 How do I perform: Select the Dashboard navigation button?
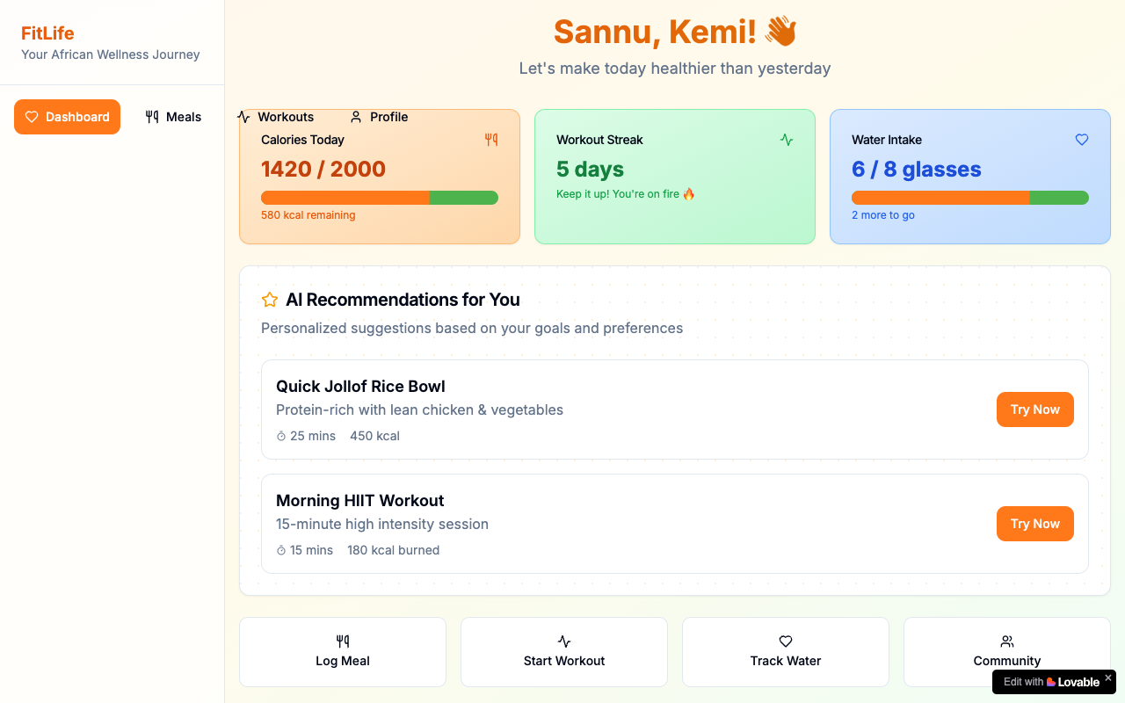[x=67, y=116]
